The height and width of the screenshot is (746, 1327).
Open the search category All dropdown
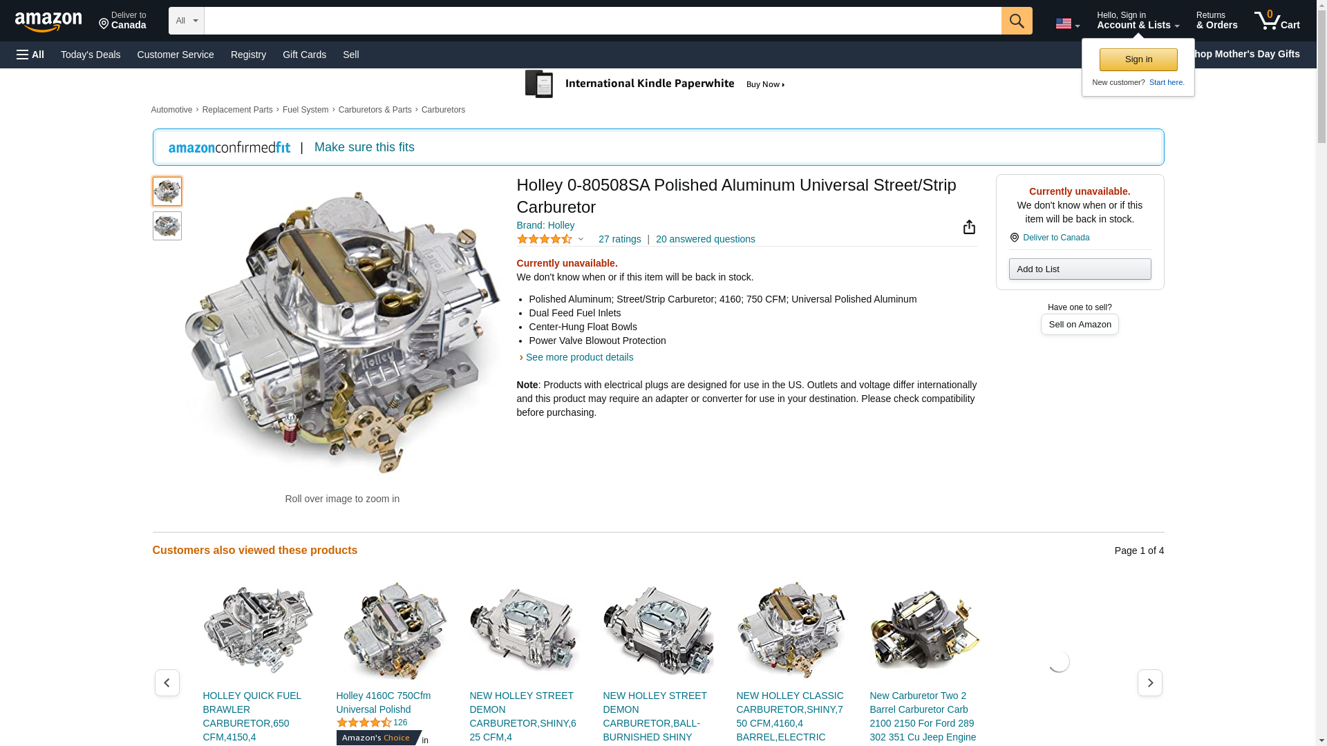[x=186, y=21]
